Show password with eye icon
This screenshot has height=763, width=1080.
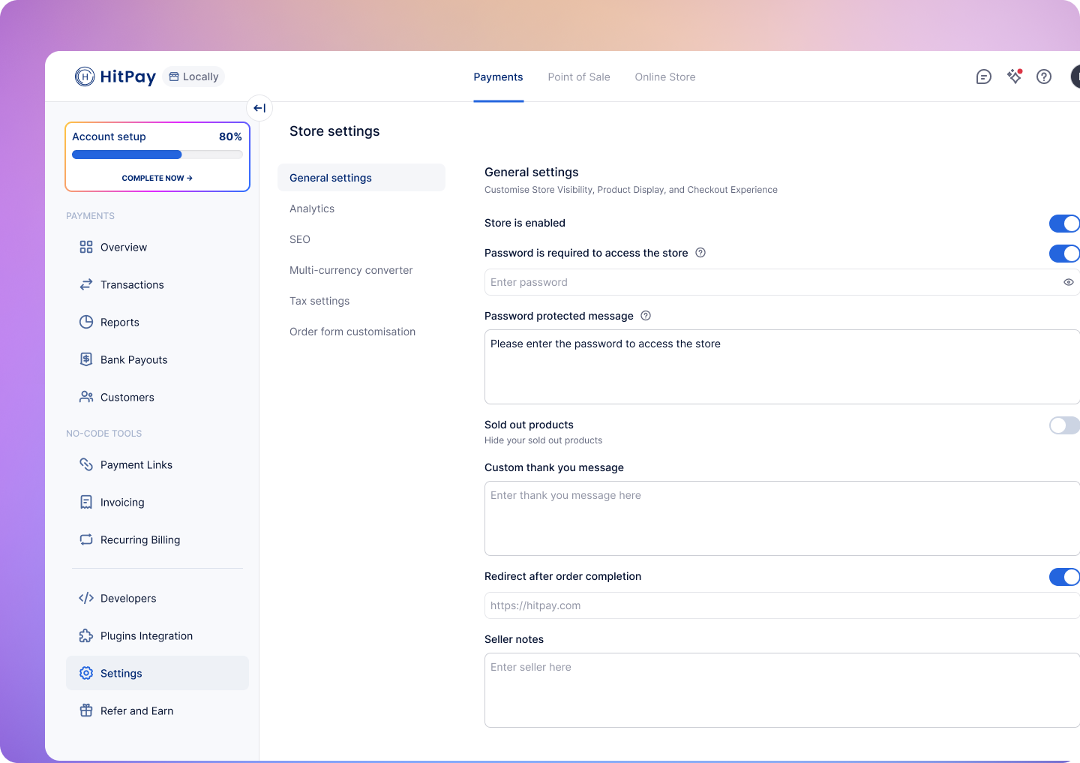pyautogui.click(x=1069, y=282)
